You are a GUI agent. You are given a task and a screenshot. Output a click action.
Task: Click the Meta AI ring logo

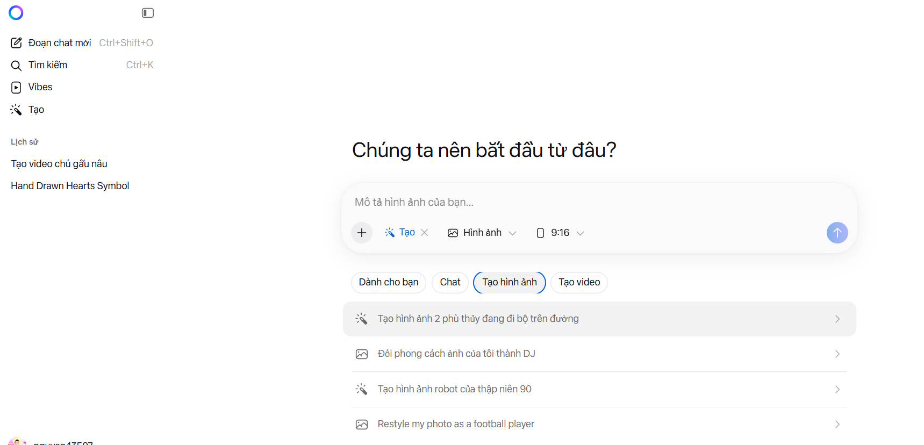(16, 12)
